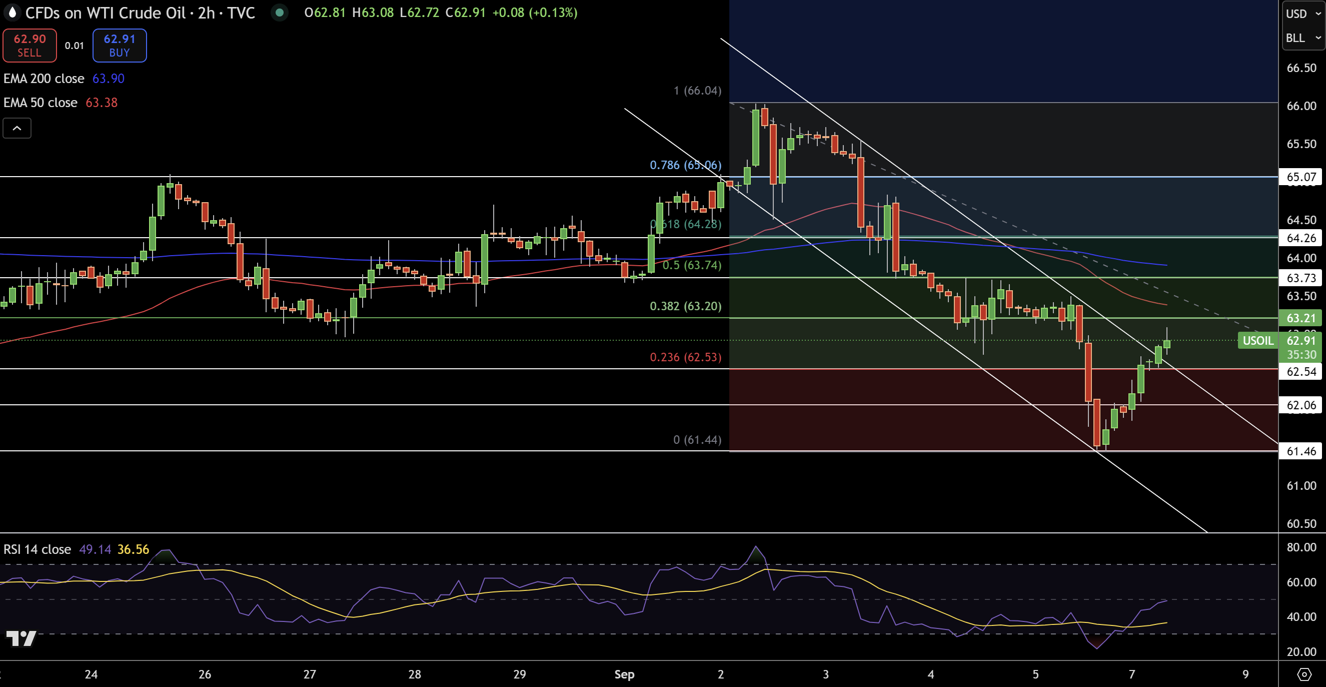This screenshot has width=1326, height=687.
Task: Click date 7 on time axis
Action: click(1131, 674)
